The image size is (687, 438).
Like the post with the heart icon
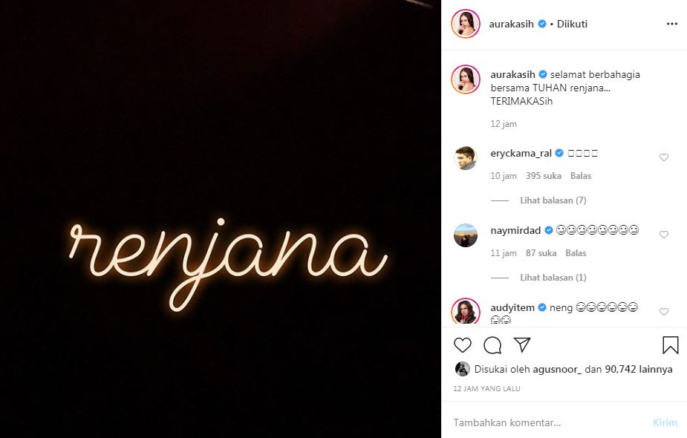pyautogui.click(x=463, y=345)
